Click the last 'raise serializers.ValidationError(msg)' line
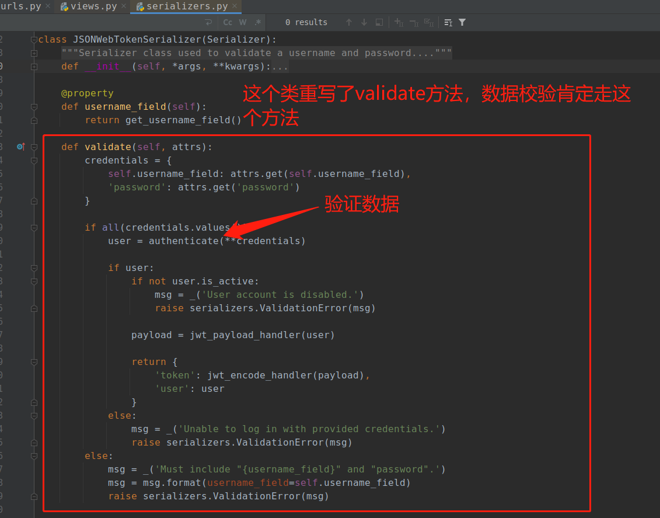This screenshot has height=518, width=660. click(218, 496)
